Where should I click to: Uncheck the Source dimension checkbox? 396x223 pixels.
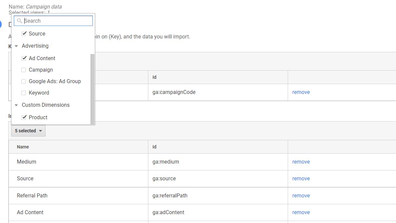click(x=24, y=33)
